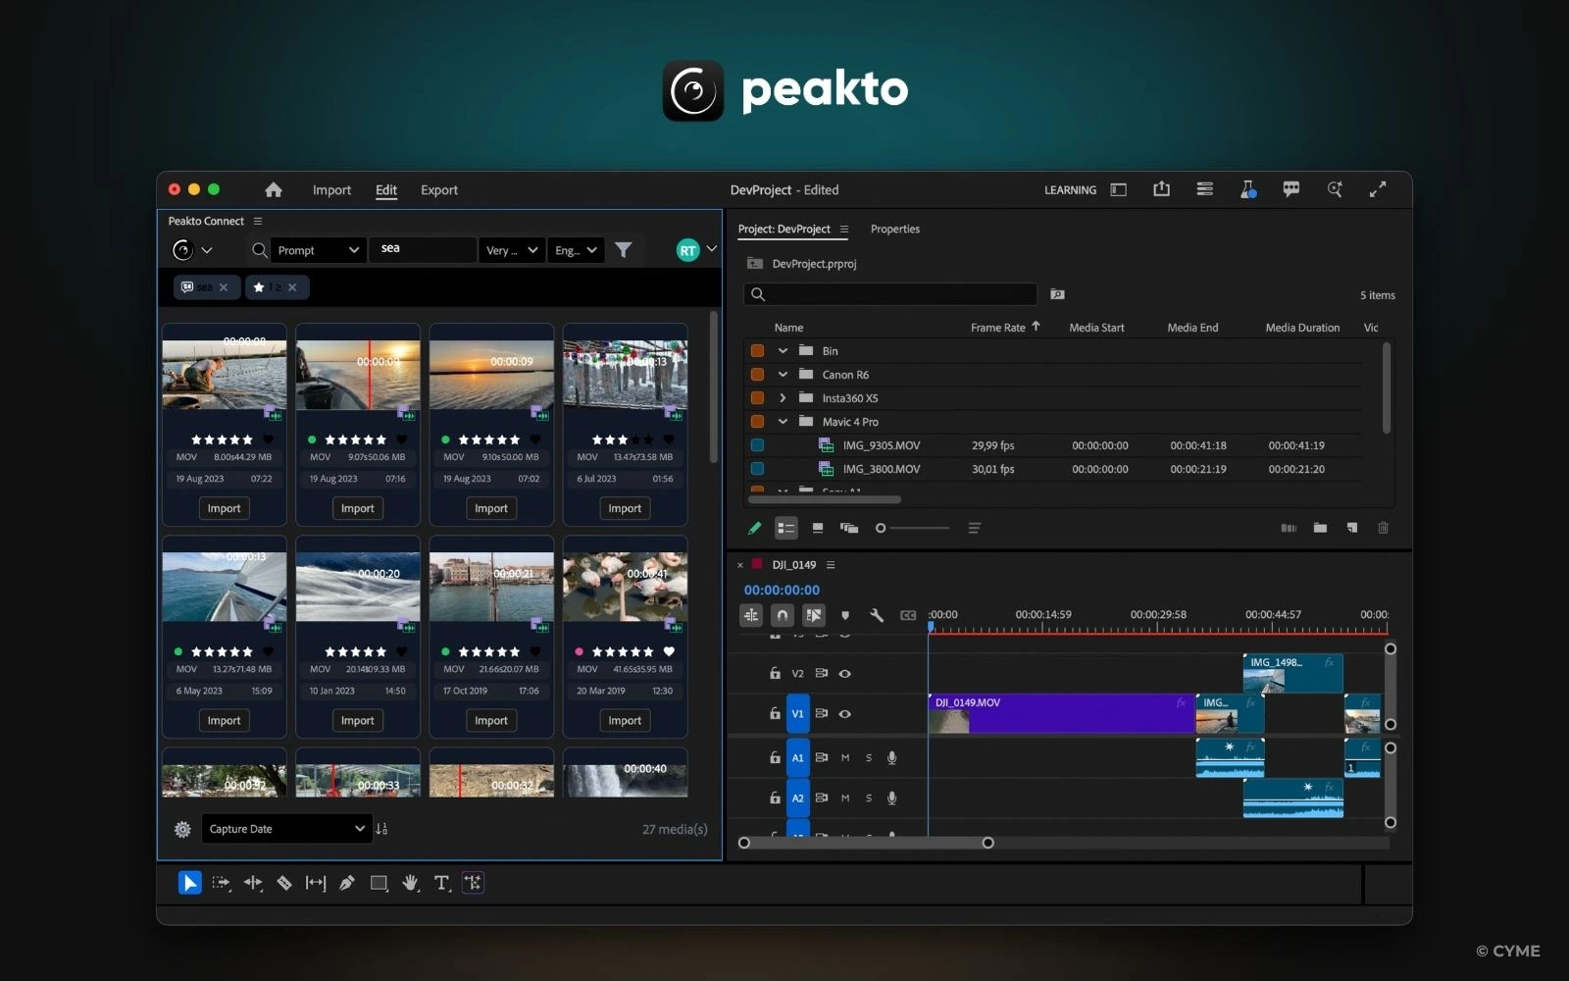Expand the Insta360 X5 bin

coord(783,398)
